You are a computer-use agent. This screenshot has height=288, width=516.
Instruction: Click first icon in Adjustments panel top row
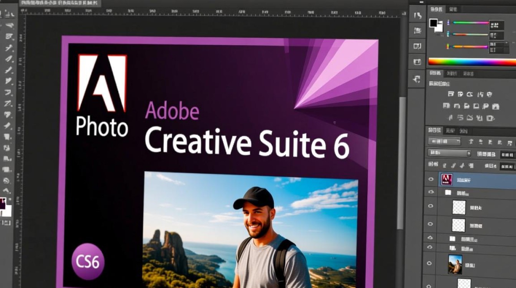[451, 94]
